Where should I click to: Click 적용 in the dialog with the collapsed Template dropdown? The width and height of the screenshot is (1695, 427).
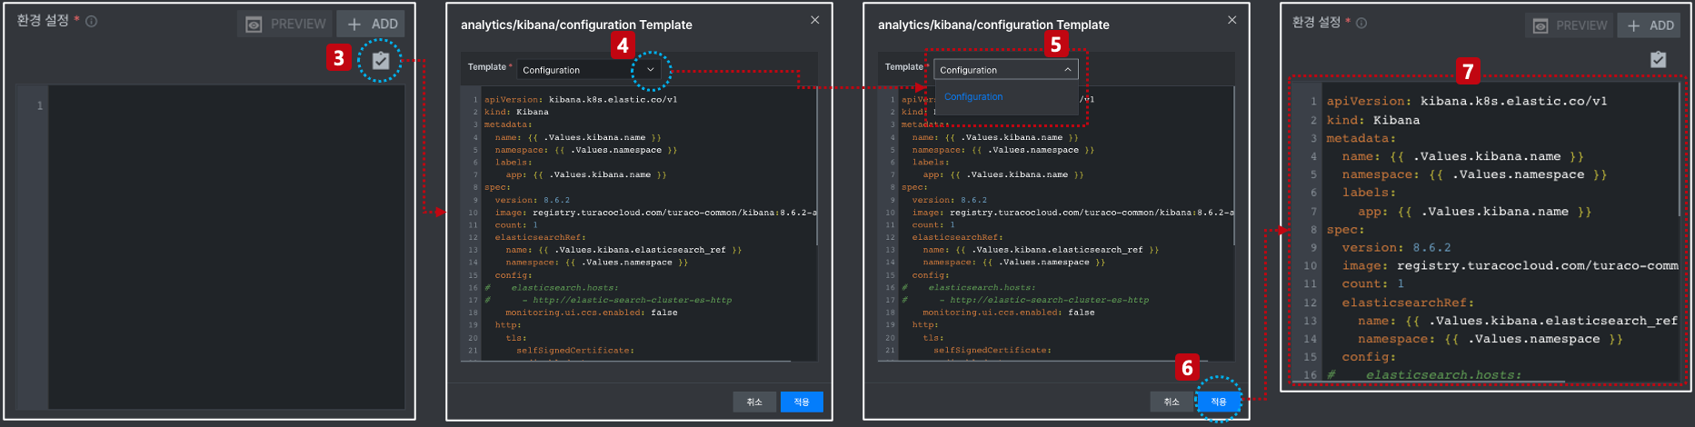click(x=802, y=402)
